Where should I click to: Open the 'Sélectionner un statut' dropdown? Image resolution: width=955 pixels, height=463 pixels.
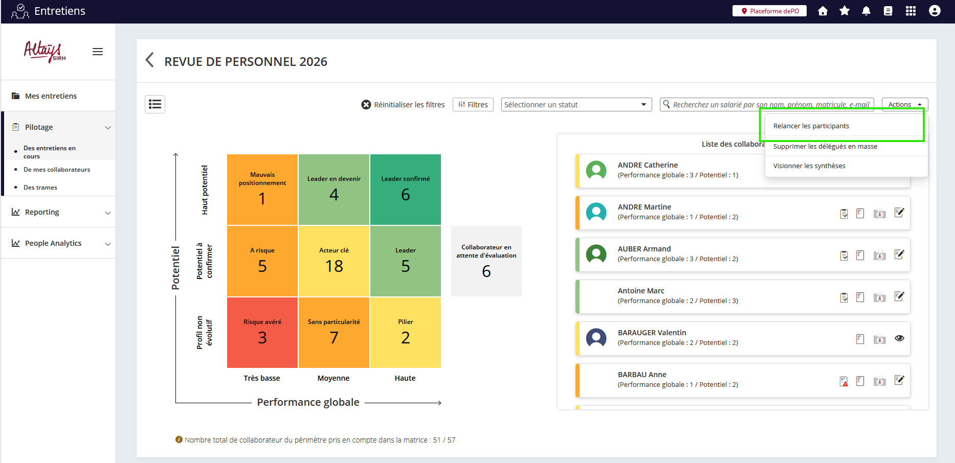(x=576, y=105)
